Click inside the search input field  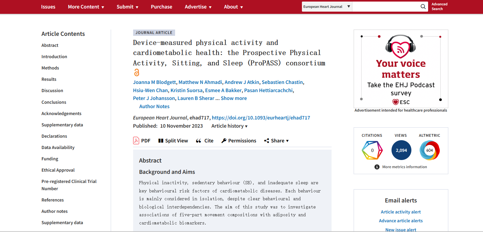click(x=386, y=7)
